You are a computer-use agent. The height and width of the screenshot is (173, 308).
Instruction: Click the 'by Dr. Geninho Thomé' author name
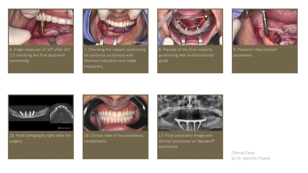[x=251, y=158]
